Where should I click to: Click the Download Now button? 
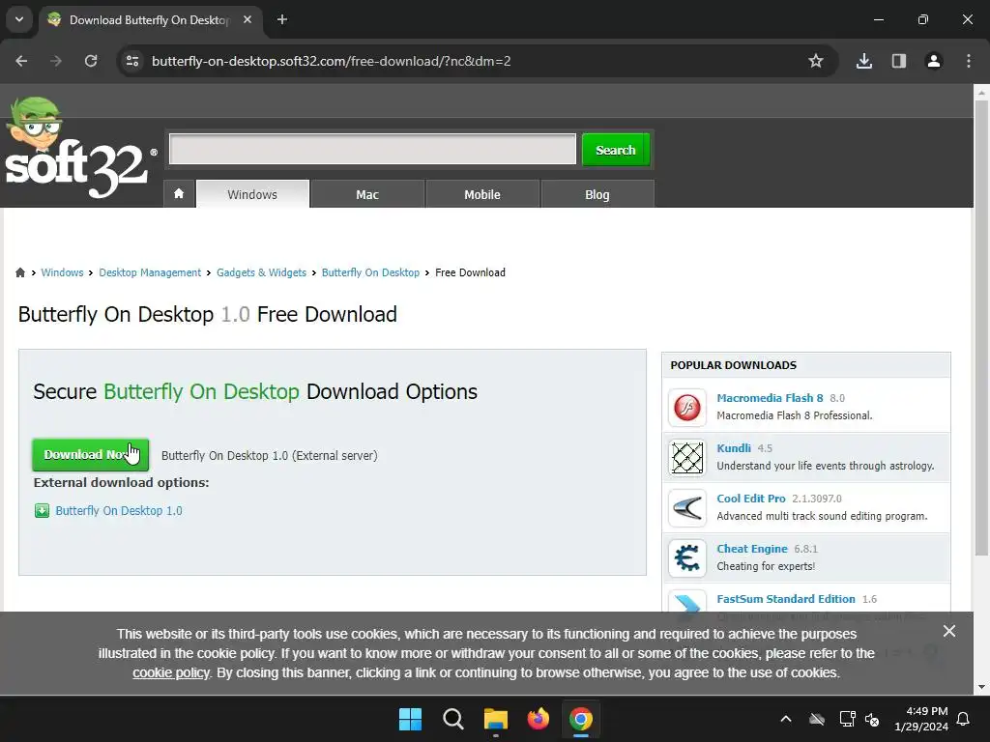click(90, 454)
